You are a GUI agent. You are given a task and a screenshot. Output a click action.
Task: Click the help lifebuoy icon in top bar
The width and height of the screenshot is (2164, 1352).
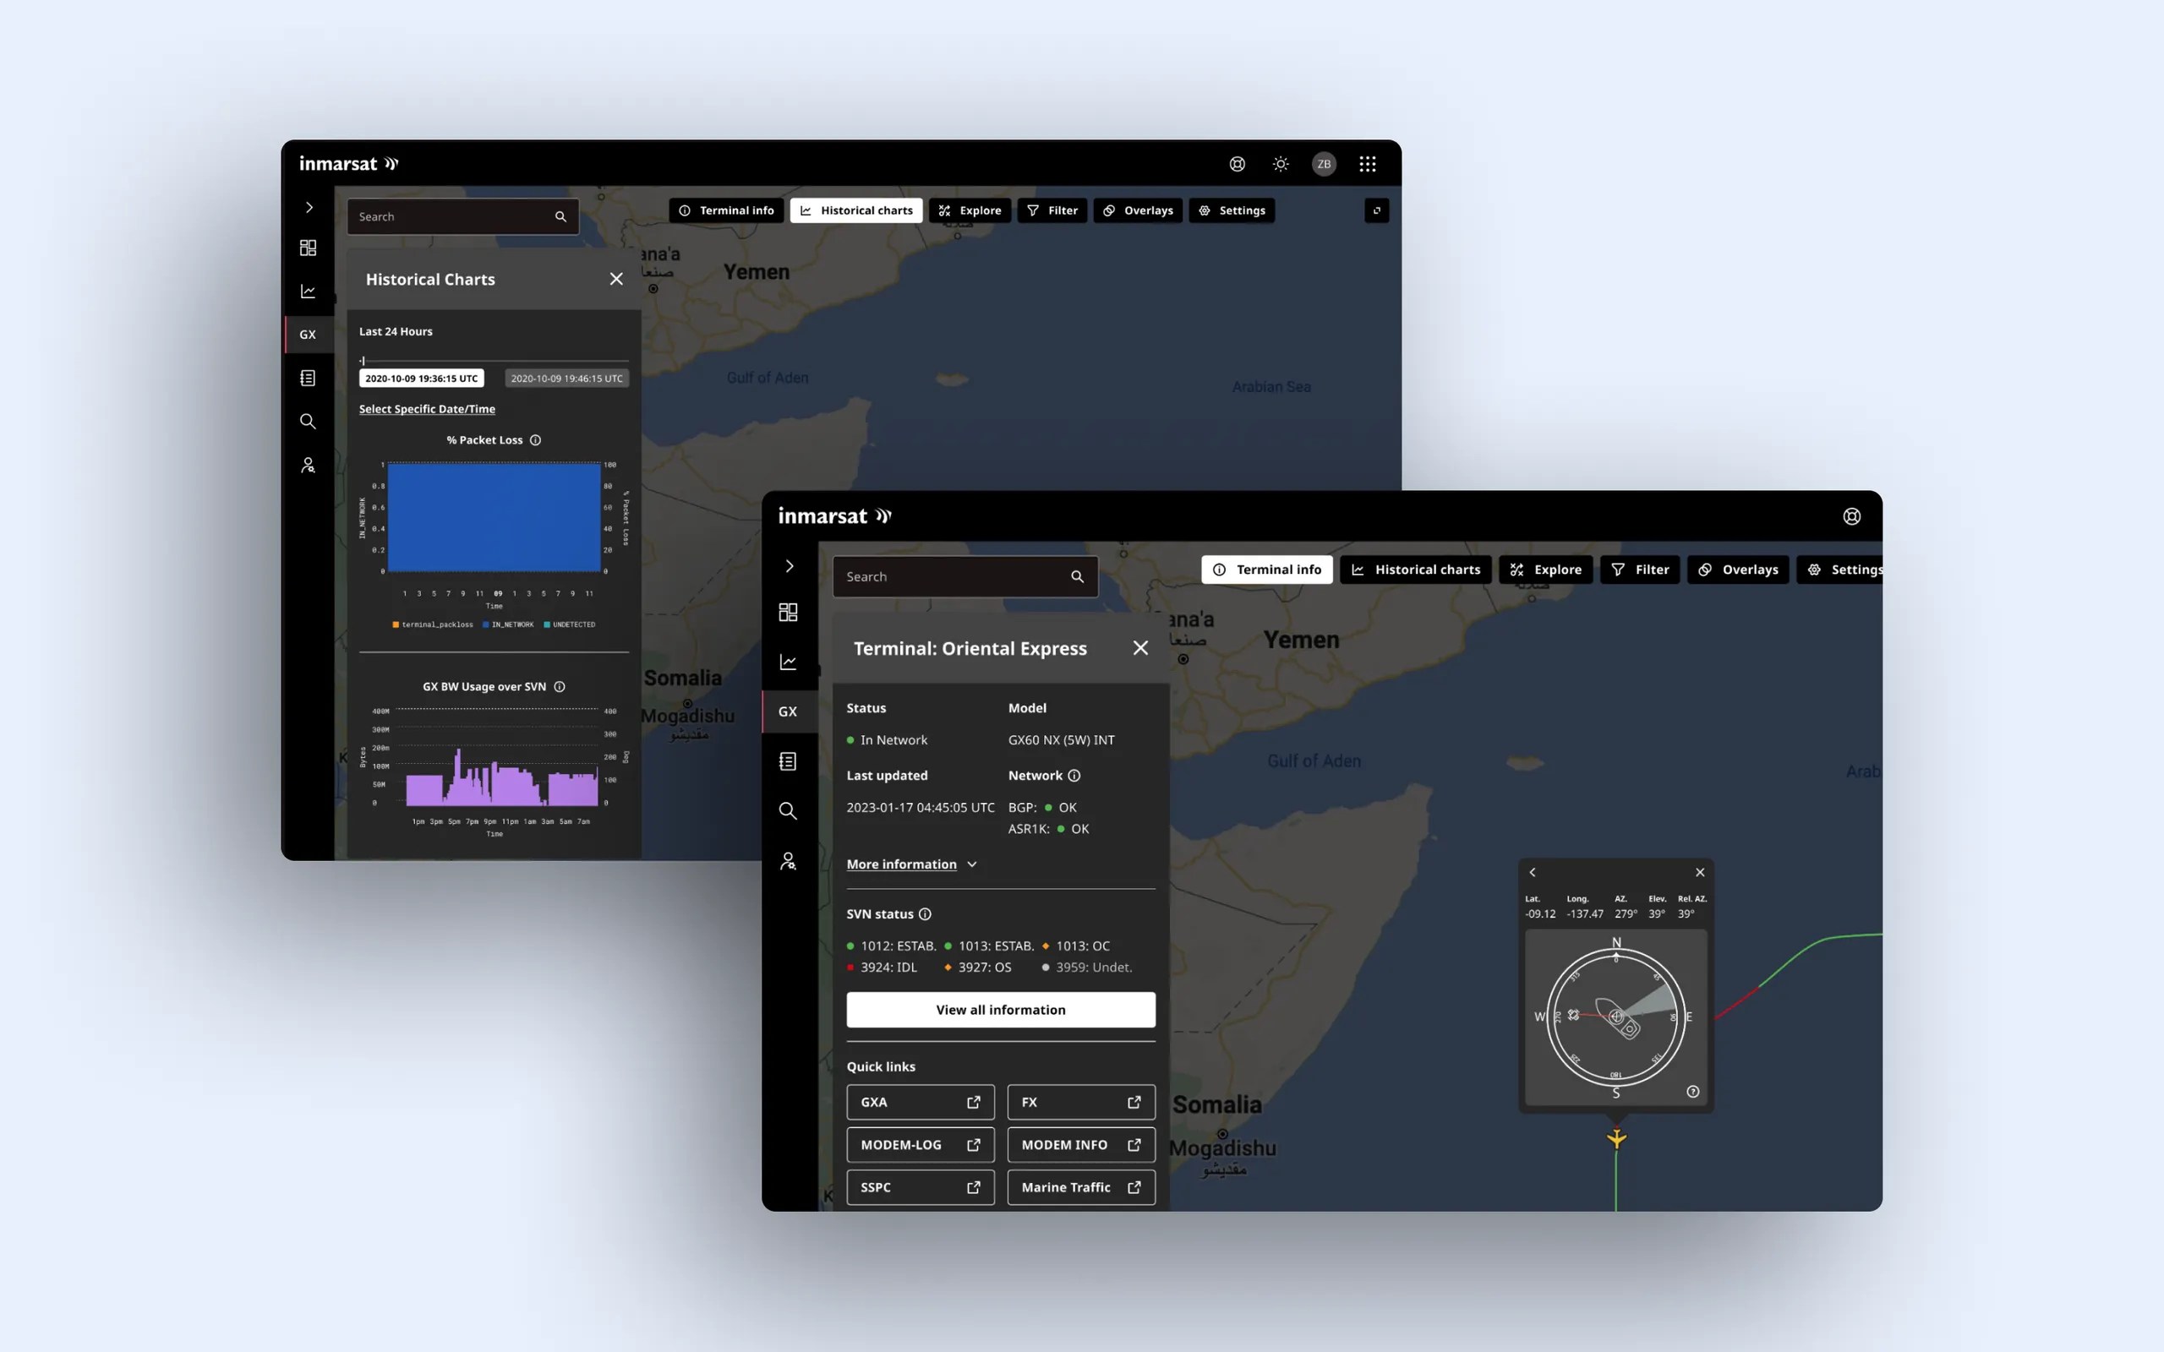[x=1237, y=164]
